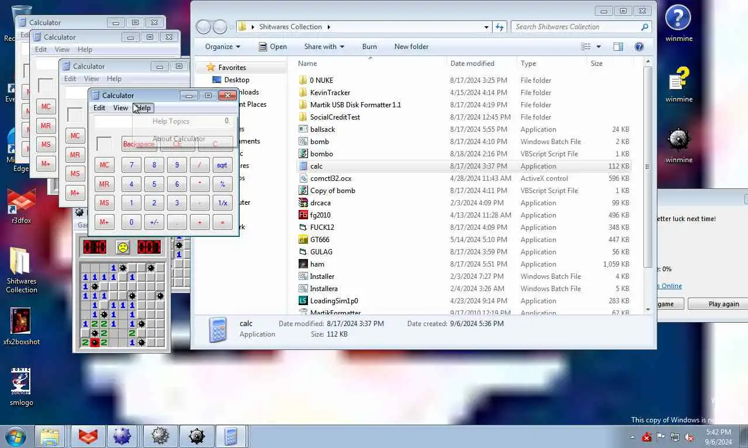Open the smlogo desktop icon
This screenshot has width=748, height=448.
(22, 387)
